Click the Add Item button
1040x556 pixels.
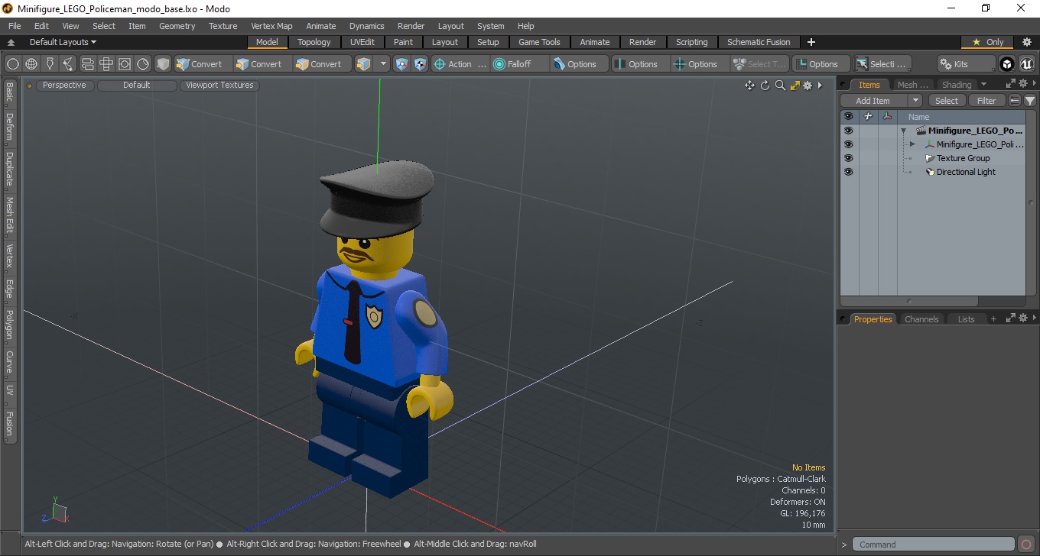coord(873,101)
